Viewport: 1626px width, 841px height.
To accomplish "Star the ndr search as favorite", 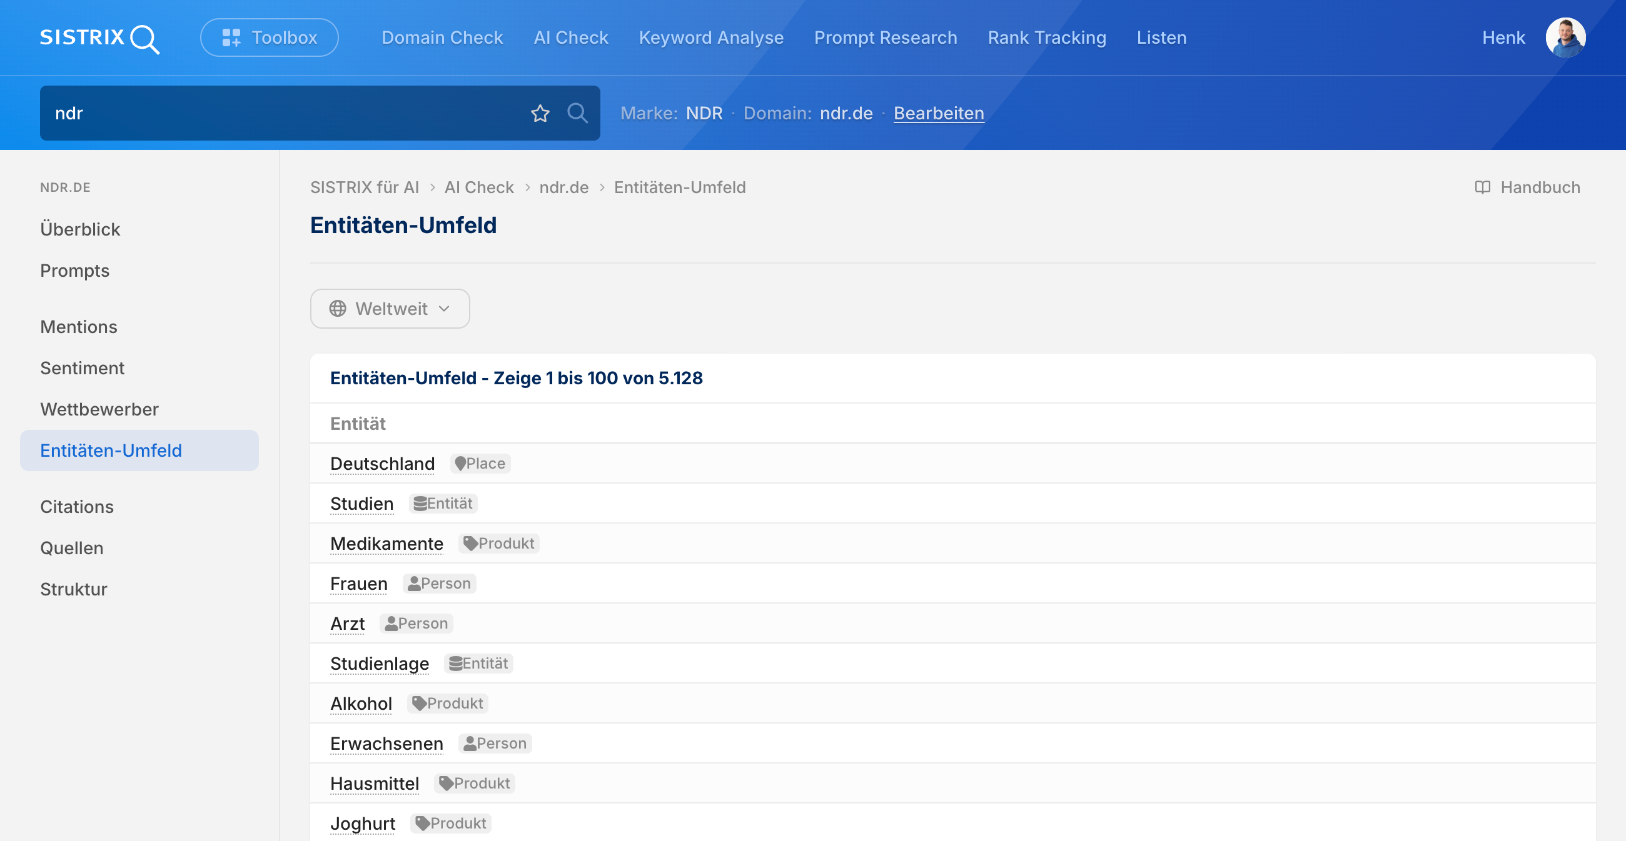I will pyautogui.click(x=540, y=114).
